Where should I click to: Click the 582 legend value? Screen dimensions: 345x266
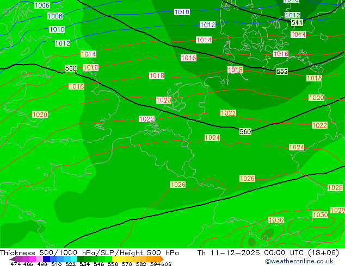(141, 264)
